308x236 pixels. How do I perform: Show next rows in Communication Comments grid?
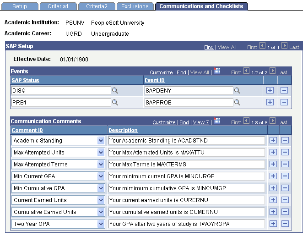coord(272,121)
